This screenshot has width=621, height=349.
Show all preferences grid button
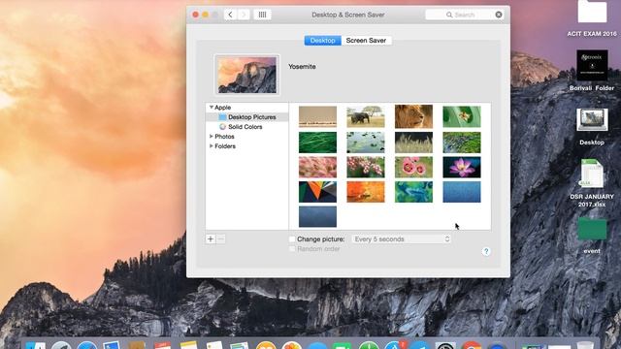pos(262,15)
